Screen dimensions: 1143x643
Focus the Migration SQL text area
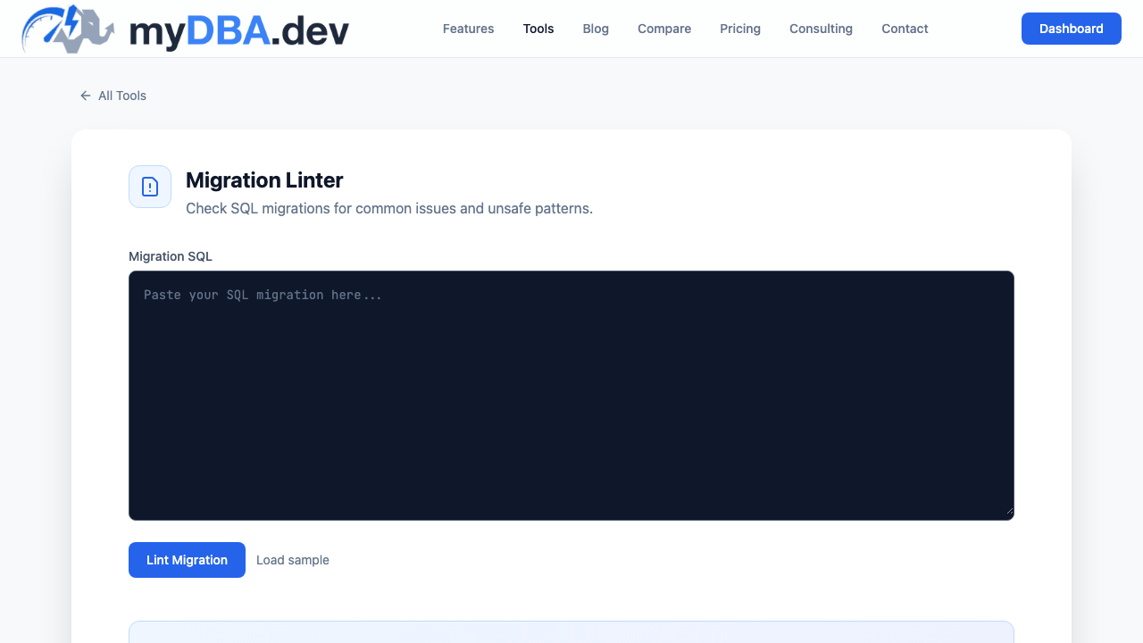point(571,396)
